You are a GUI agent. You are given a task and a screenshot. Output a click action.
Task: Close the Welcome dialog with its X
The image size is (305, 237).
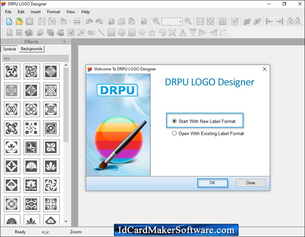point(265,69)
